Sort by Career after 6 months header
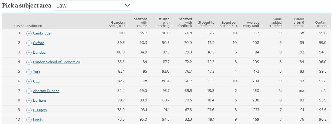Viewport: 332px width, 124px height. click(299, 23)
